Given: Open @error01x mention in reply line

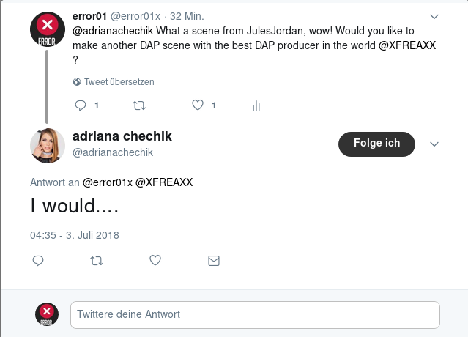Looking at the screenshot, I should pos(107,182).
